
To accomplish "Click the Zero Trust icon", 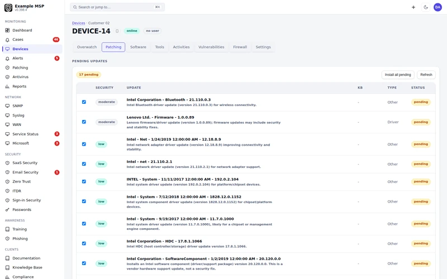I will pos(7,181).
